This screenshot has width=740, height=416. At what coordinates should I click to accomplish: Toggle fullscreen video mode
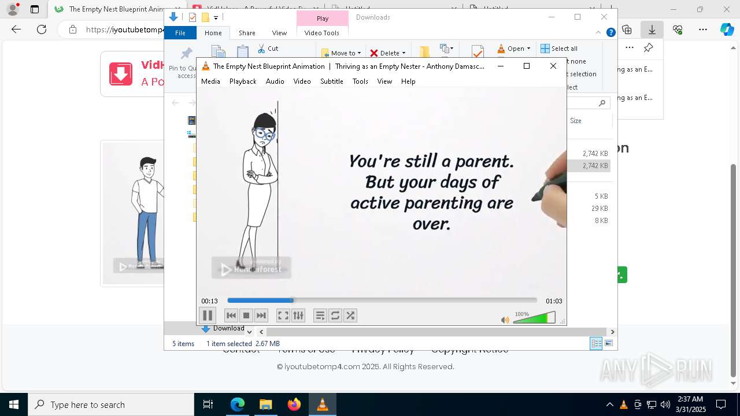tap(283, 315)
